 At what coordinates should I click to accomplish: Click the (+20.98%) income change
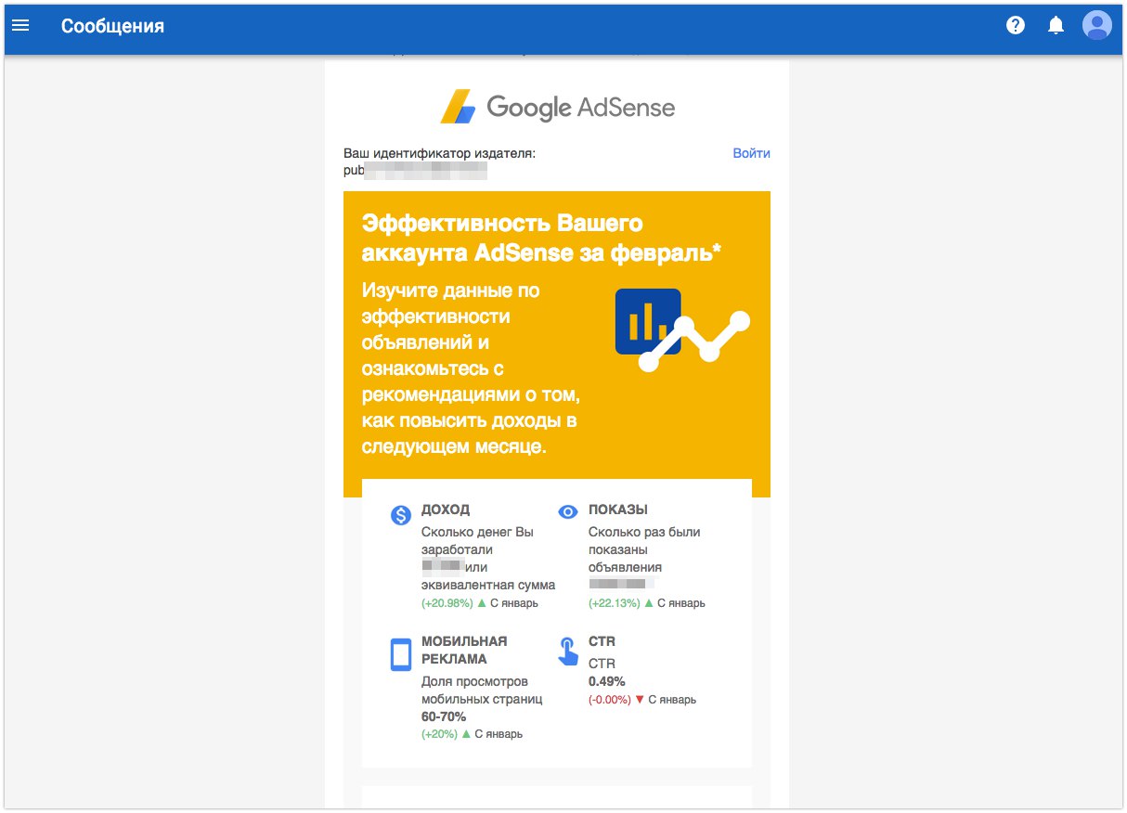click(447, 603)
